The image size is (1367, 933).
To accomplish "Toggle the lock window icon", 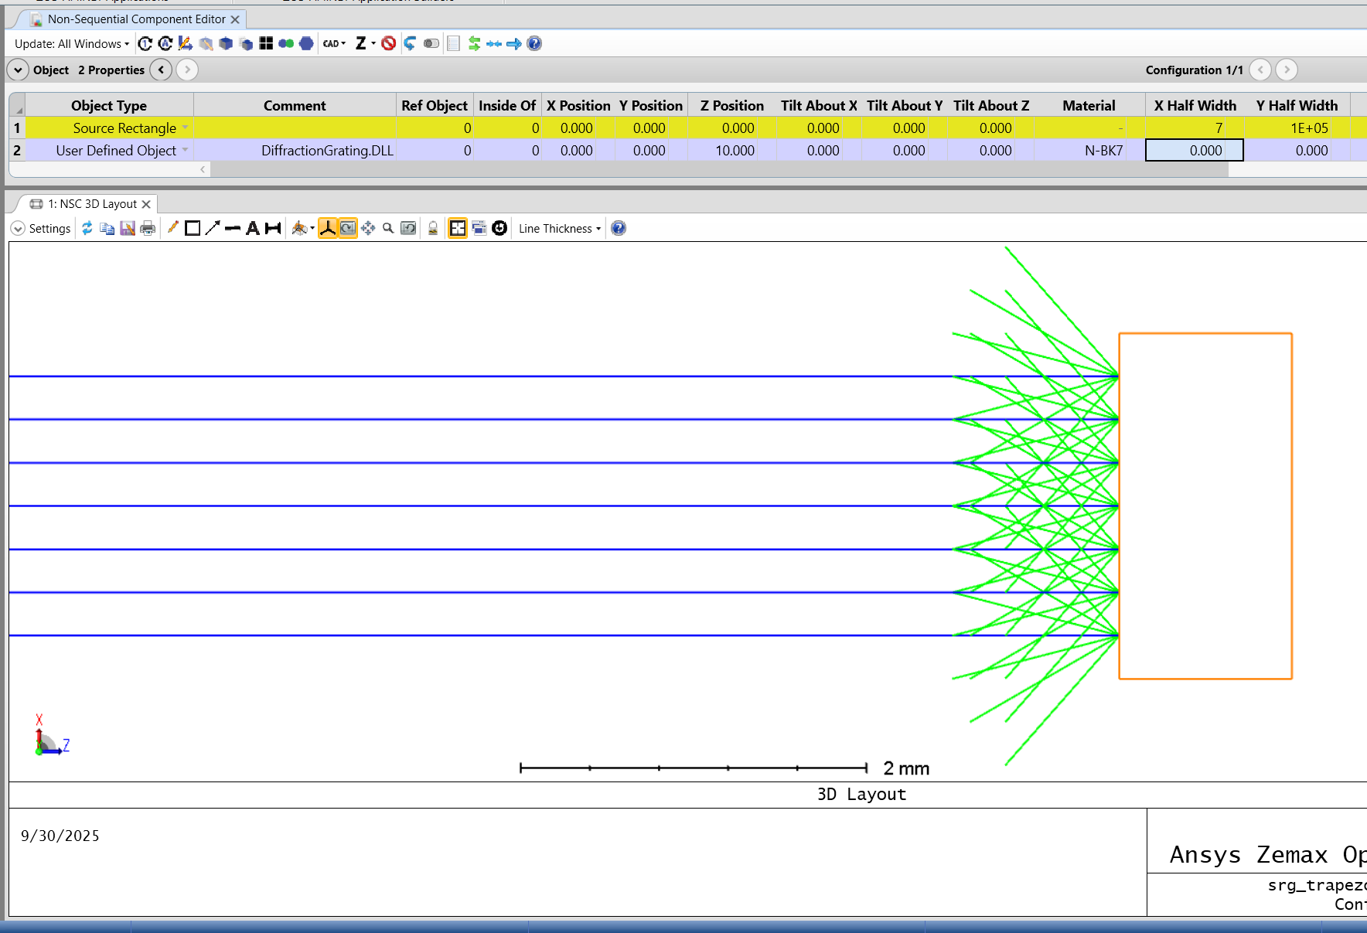I will tap(433, 228).
